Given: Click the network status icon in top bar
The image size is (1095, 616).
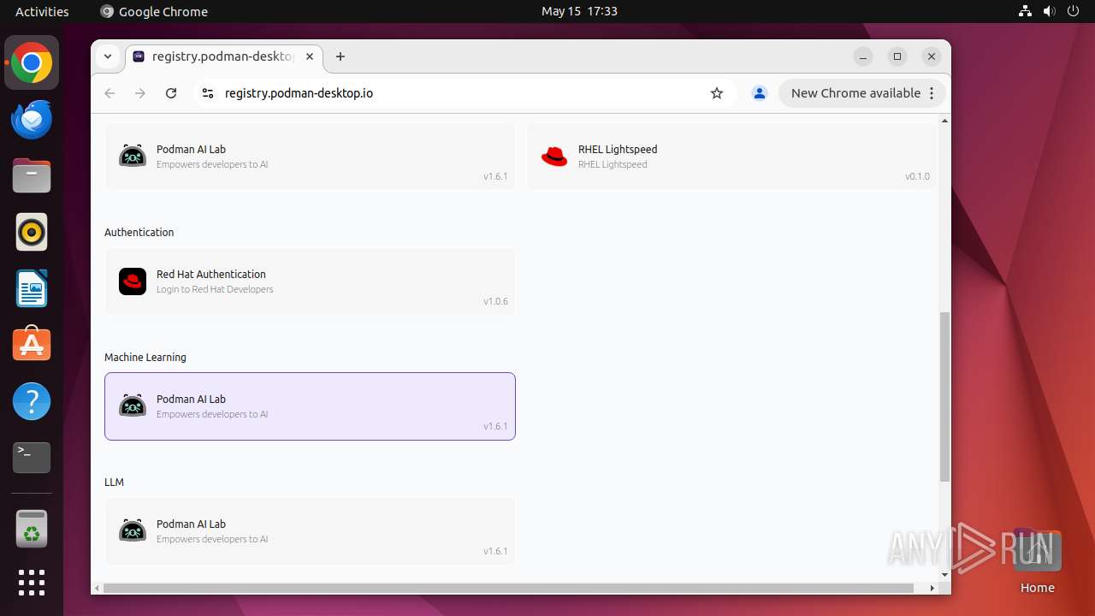Looking at the screenshot, I should (x=1025, y=11).
